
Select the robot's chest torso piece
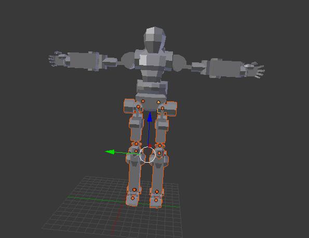point(153,65)
